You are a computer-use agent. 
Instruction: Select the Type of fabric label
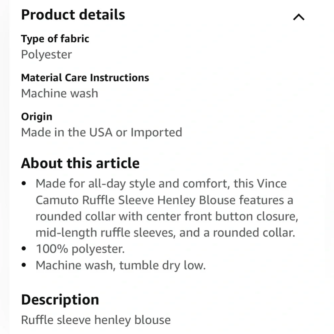point(55,39)
